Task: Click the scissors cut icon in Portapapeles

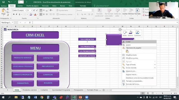Action: (8, 9)
